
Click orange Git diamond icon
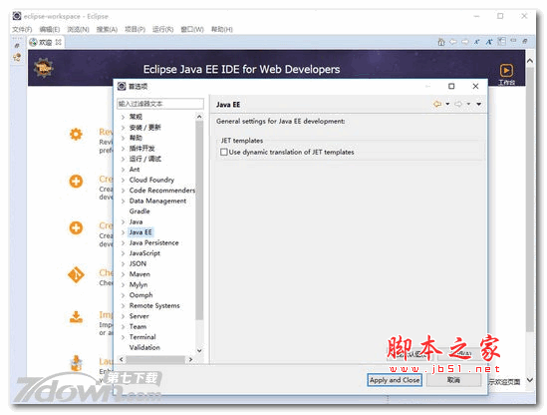click(x=76, y=275)
